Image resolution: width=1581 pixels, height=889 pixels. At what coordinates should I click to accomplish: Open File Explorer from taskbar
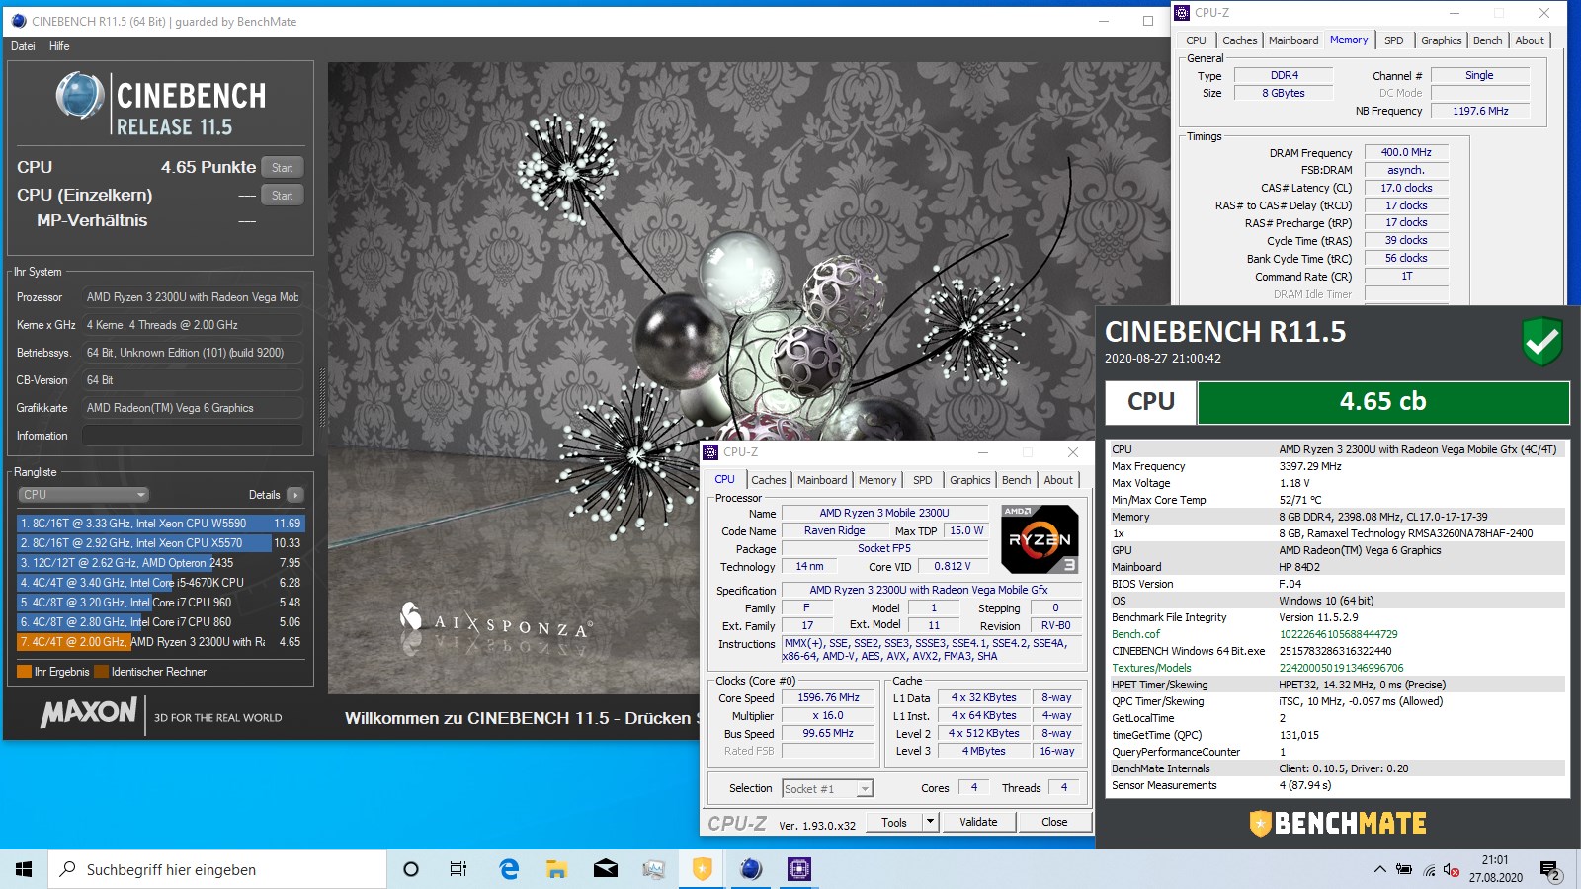click(557, 869)
